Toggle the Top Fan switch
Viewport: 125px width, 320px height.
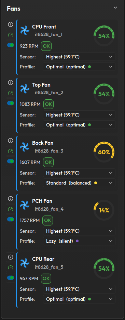(x=11, y=103)
